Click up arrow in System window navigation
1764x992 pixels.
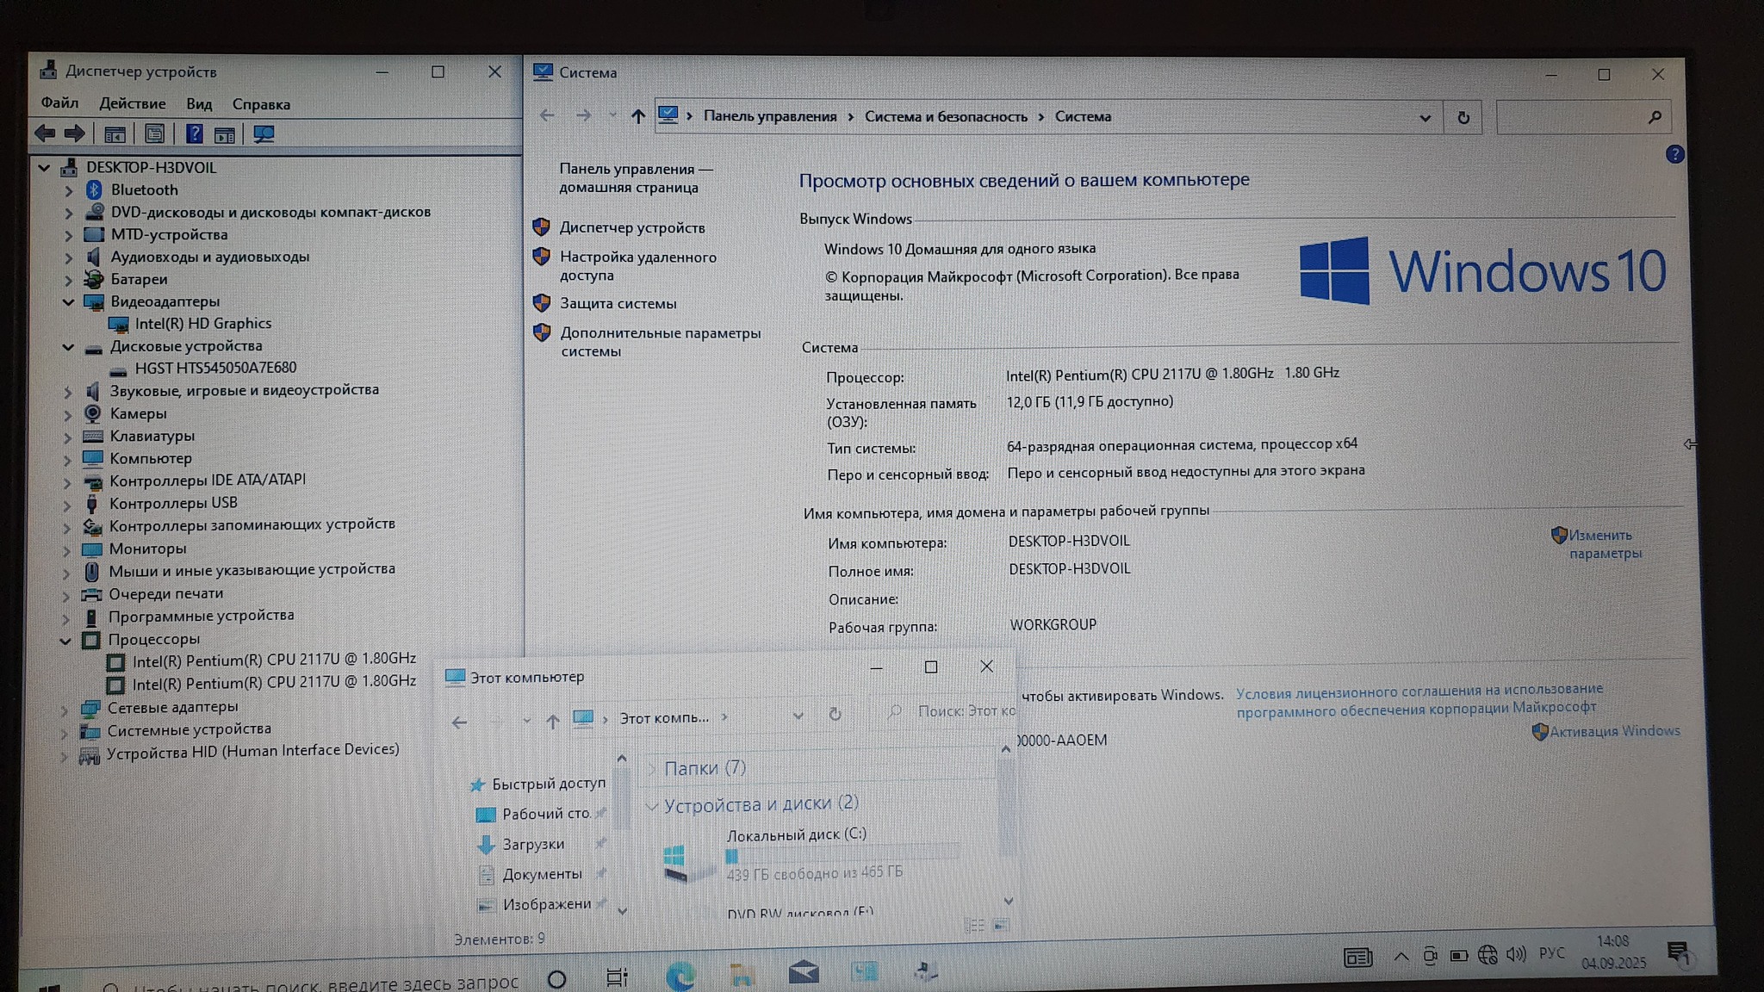[x=637, y=116]
